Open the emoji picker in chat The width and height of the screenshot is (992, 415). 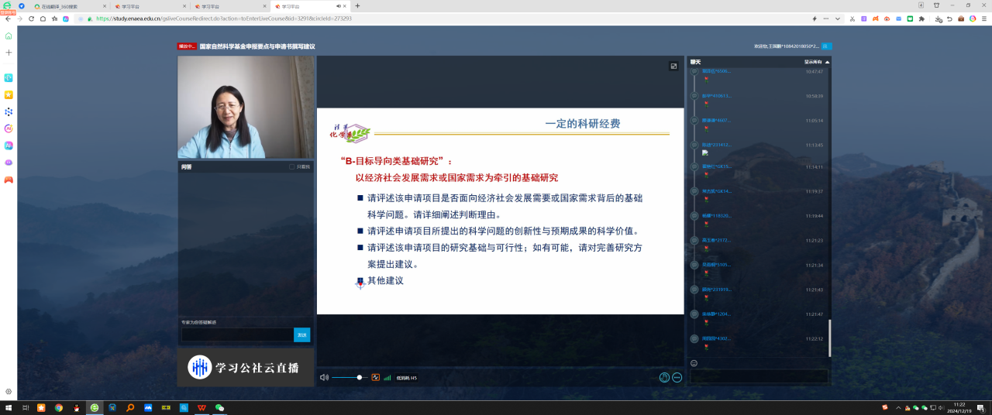[694, 362]
